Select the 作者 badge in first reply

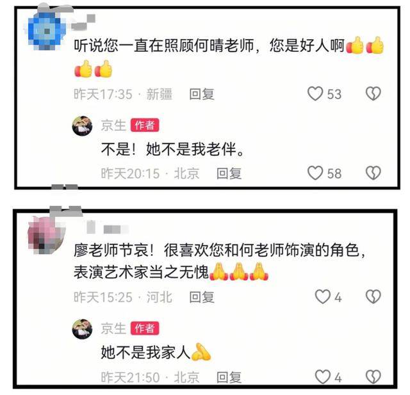tap(145, 125)
